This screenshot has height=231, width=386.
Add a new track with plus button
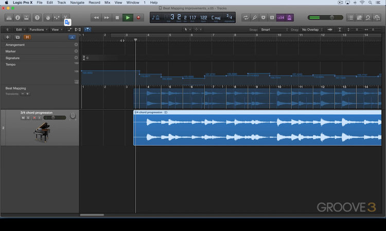click(8, 37)
